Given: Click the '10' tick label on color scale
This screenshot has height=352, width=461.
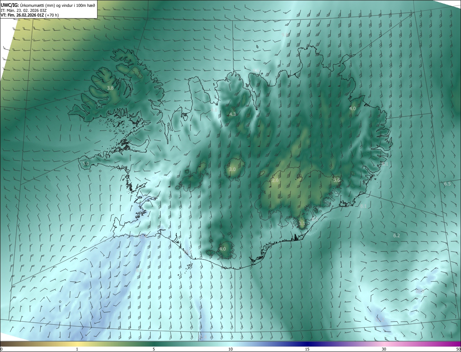Looking at the screenshot, I should point(230,349).
